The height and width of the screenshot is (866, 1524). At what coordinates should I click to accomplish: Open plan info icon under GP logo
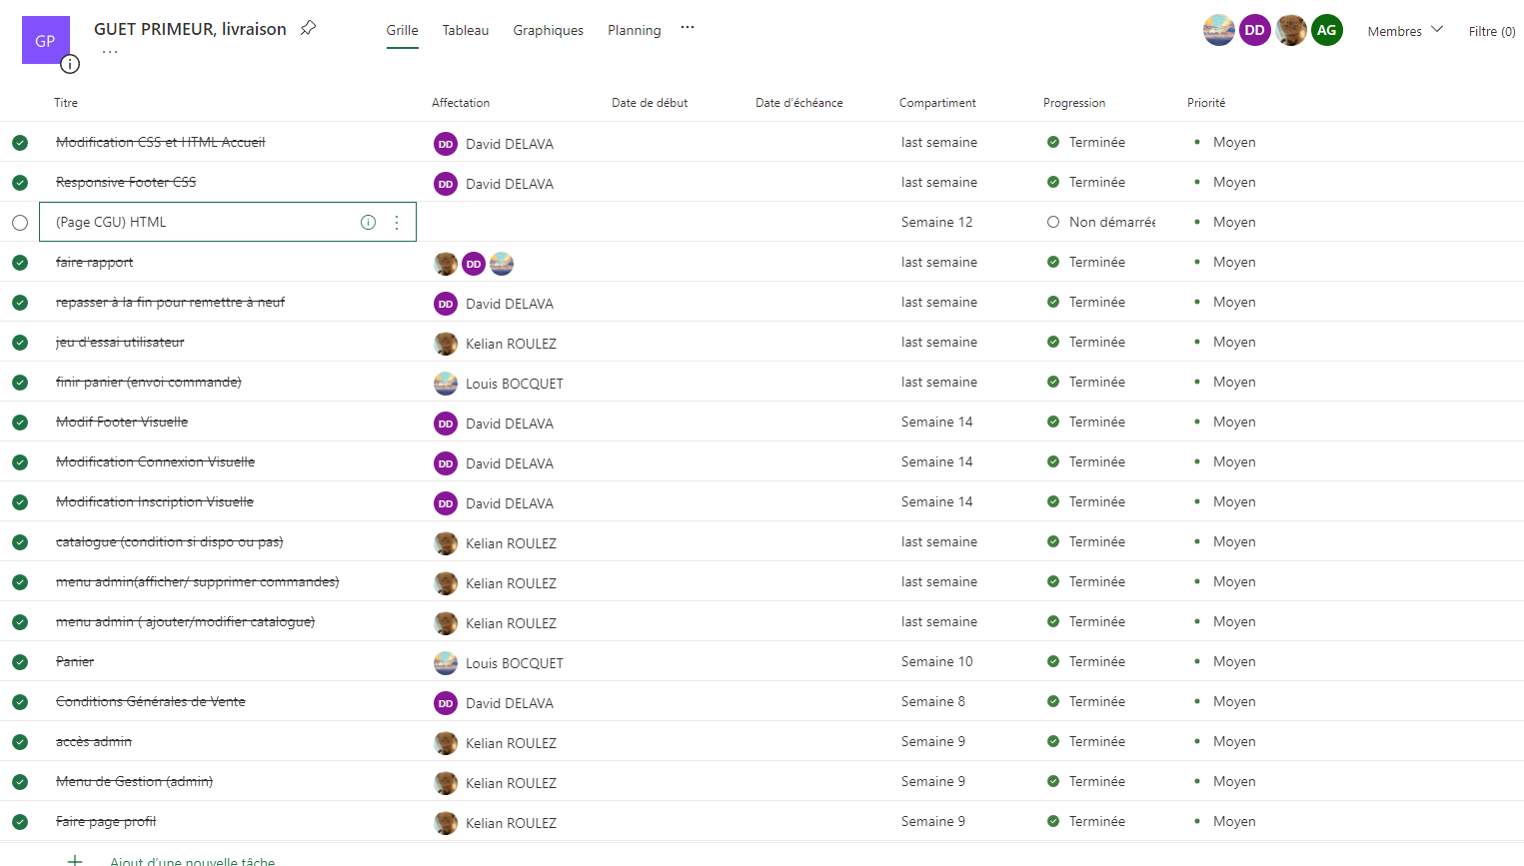(70, 64)
